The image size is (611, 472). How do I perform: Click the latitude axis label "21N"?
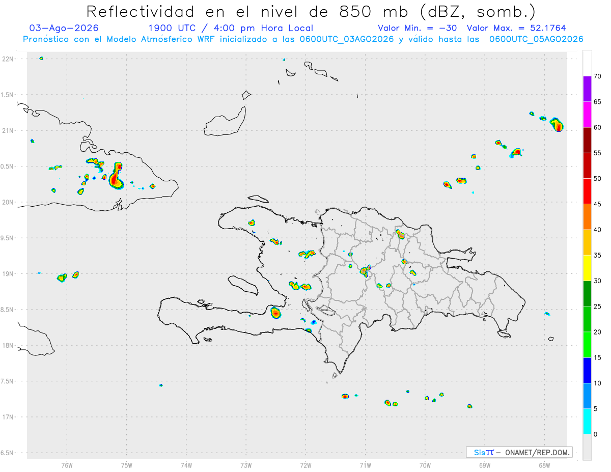(x=8, y=130)
